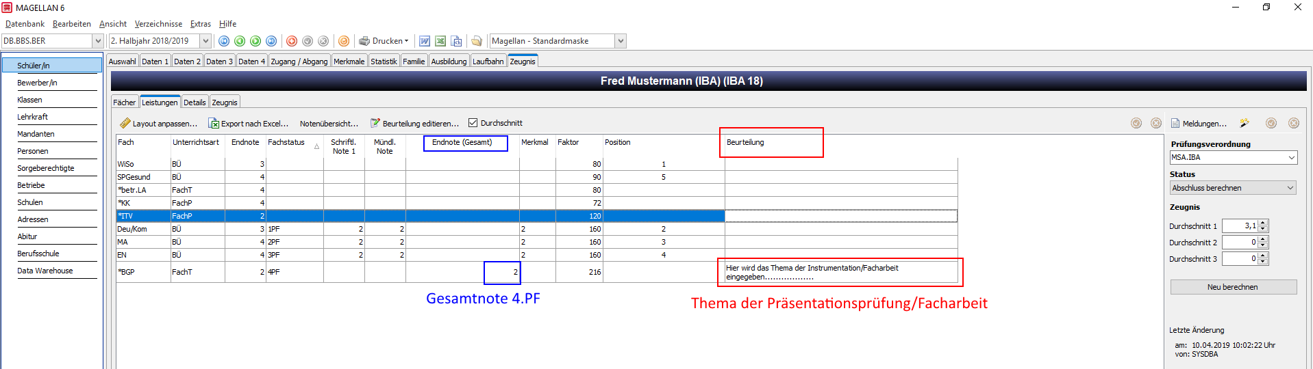Open Beurteilung editieren
This screenshot has height=369, width=1313.
point(415,124)
